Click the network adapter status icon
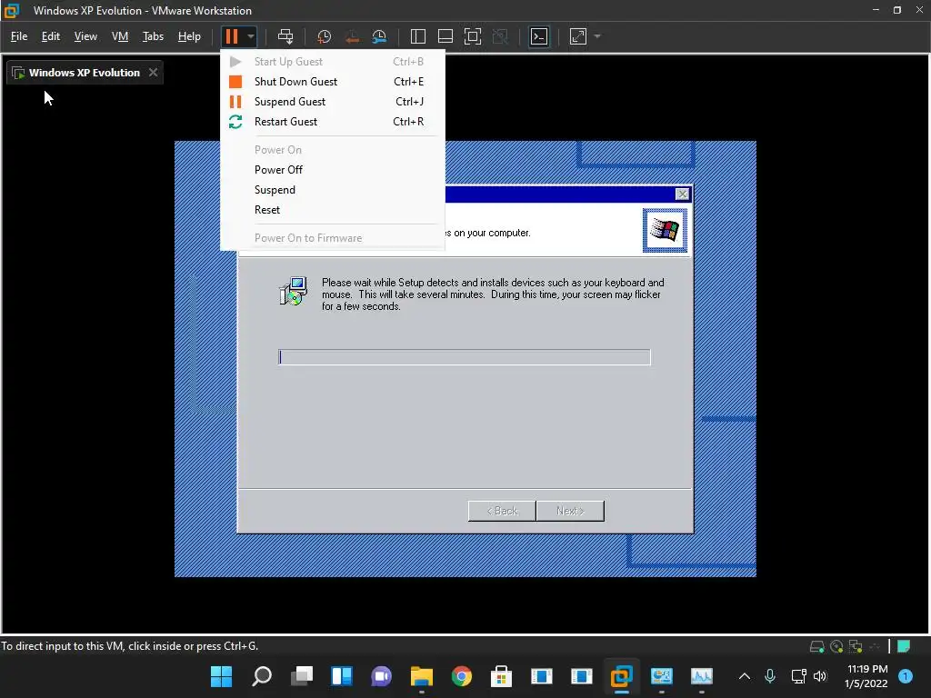Screen dimensions: 931x698 click(x=856, y=646)
